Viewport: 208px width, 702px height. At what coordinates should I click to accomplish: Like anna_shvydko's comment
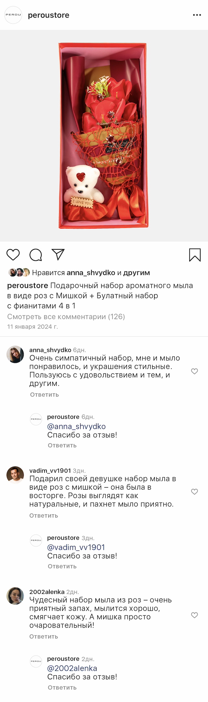pyautogui.click(x=194, y=371)
